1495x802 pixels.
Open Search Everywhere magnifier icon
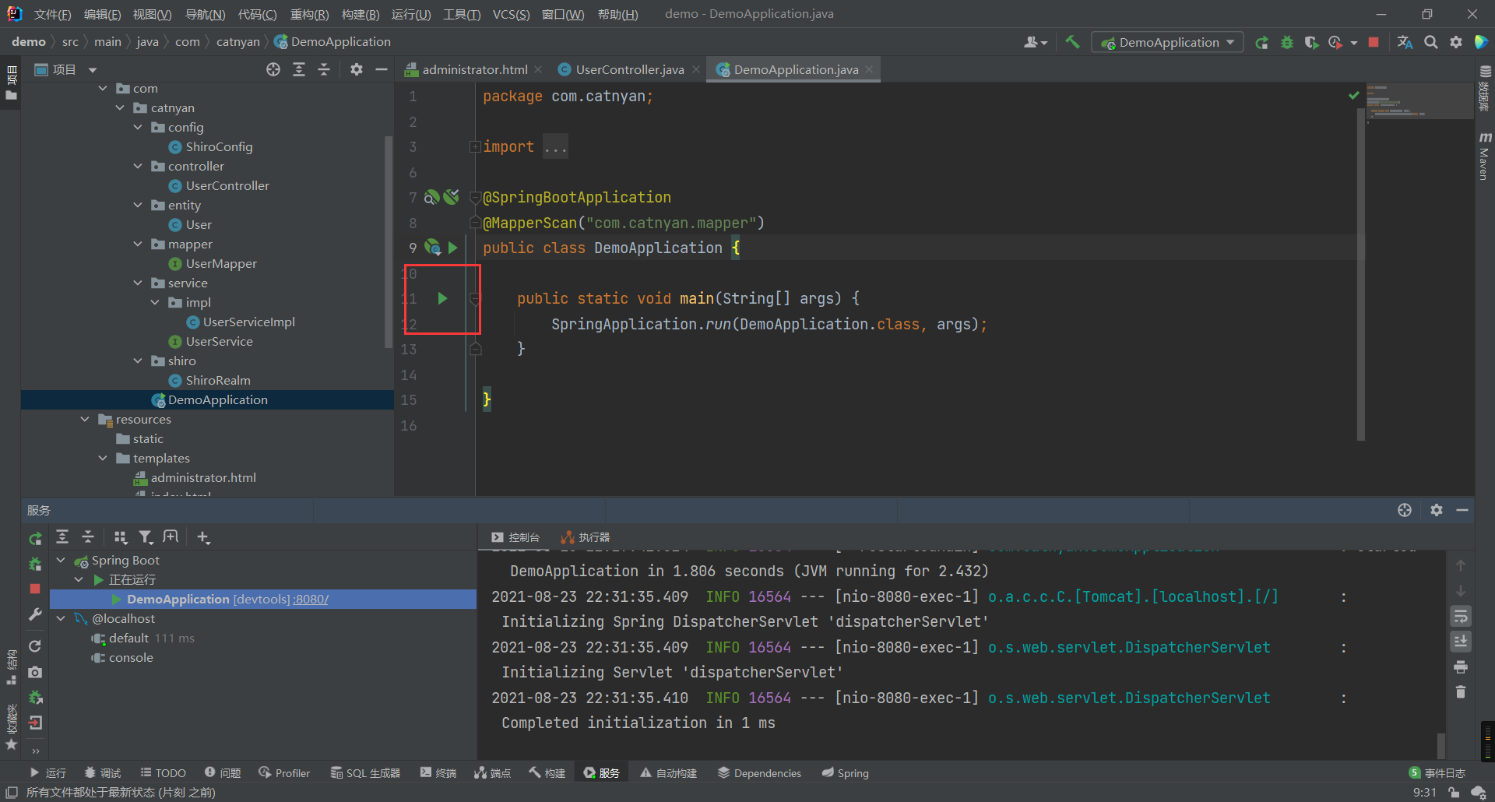click(x=1430, y=42)
